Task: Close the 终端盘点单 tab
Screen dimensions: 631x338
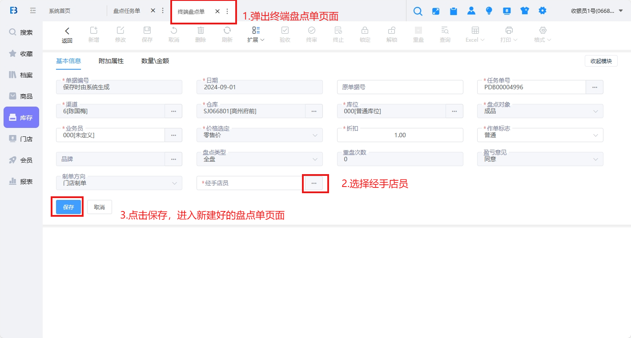Action: pos(217,12)
